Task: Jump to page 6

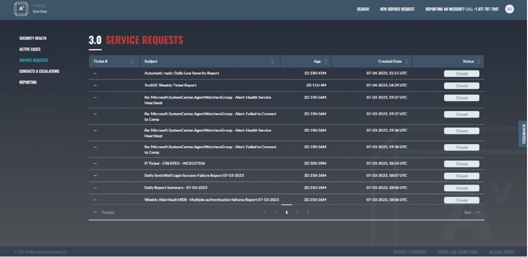Action: (308, 213)
